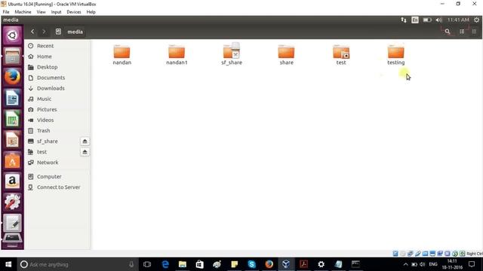Click Windows Start button
The image size is (483, 271).
[x=8, y=264]
